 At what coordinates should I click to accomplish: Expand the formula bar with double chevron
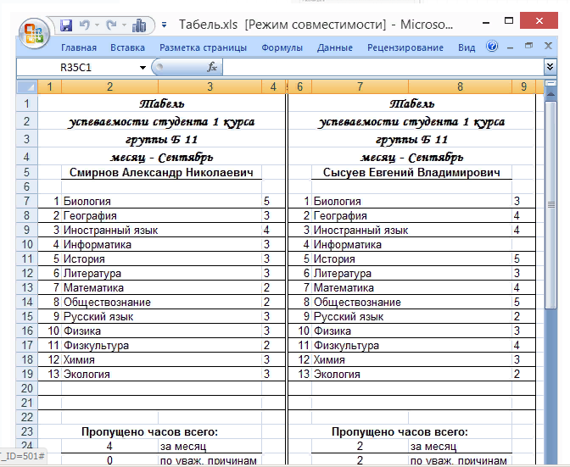coord(550,66)
